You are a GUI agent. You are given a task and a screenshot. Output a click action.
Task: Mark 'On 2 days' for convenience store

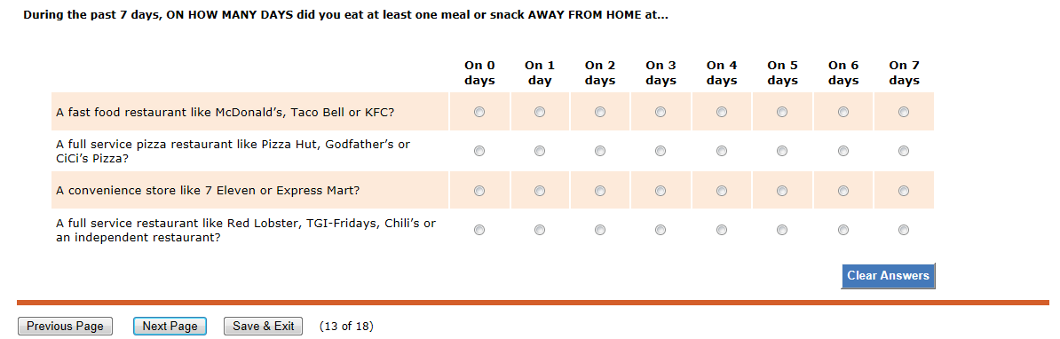pyautogui.click(x=599, y=191)
